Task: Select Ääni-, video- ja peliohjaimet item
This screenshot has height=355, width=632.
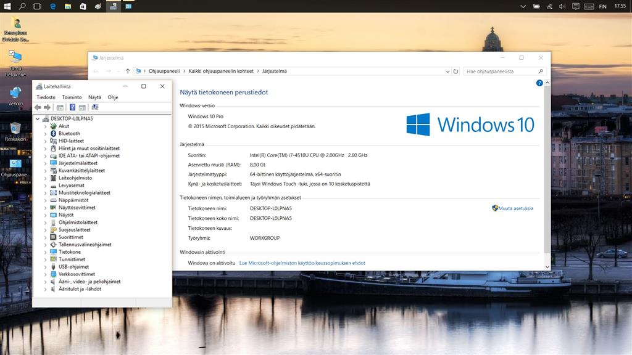Action: point(89,282)
